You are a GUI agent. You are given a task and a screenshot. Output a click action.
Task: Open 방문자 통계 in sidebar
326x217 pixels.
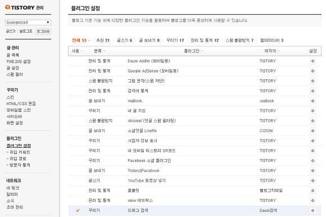click(x=19, y=165)
